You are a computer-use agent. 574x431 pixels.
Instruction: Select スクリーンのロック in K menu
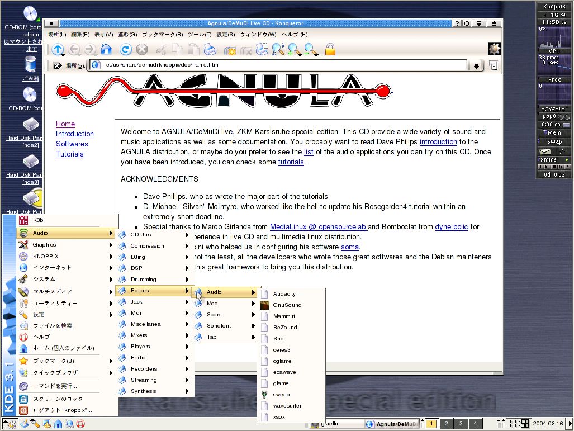pos(68,399)
